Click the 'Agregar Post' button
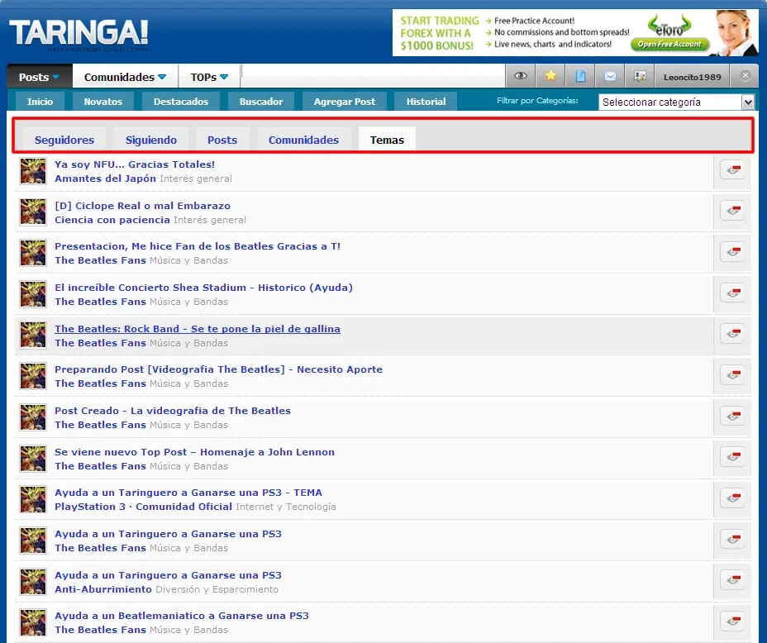Screen dimensions: 767x643 coord(344,102)
